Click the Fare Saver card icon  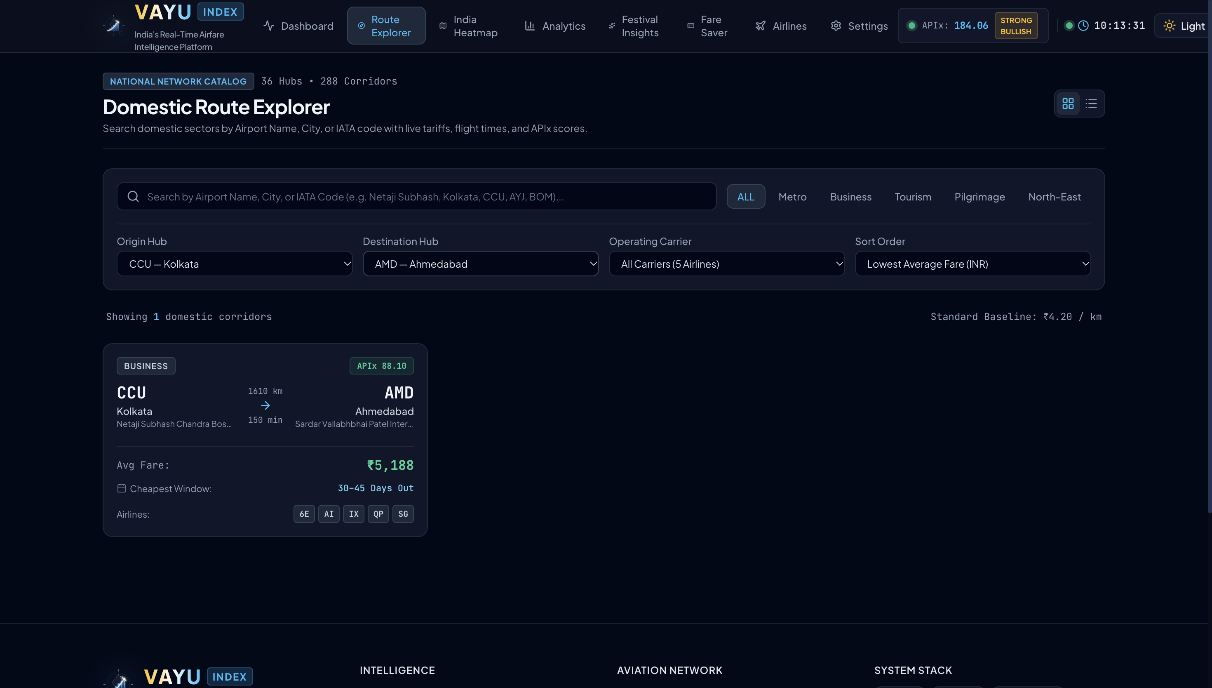coord(691,26)
